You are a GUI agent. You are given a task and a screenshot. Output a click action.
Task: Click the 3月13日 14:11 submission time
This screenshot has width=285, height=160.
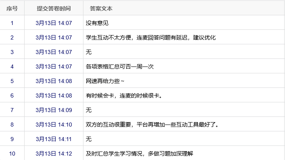[54, 139]
